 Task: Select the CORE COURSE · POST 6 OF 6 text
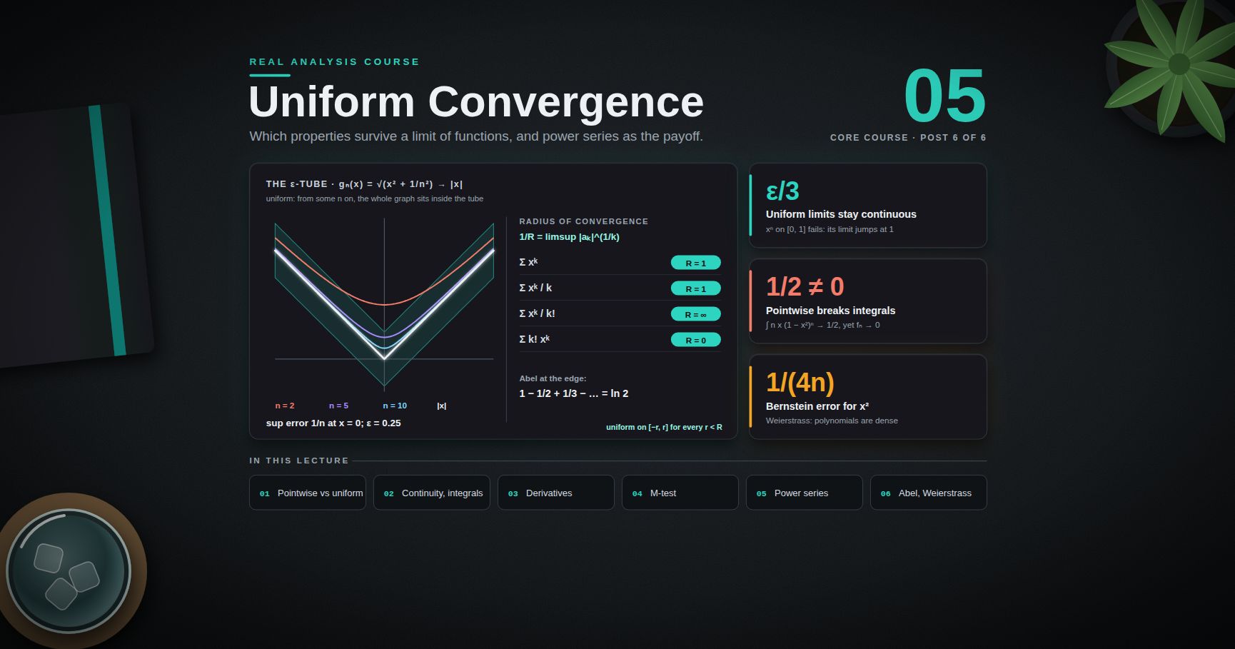pos(908,138)
